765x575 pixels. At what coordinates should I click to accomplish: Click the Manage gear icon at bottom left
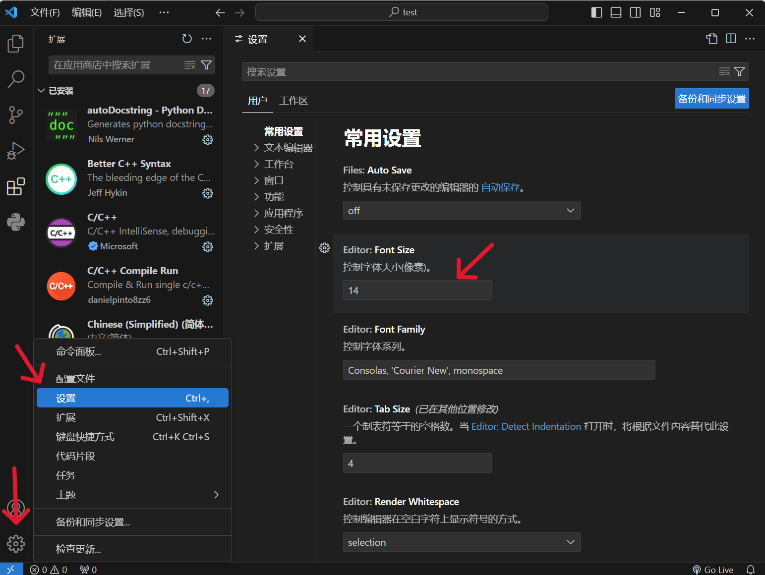(16, 544)
